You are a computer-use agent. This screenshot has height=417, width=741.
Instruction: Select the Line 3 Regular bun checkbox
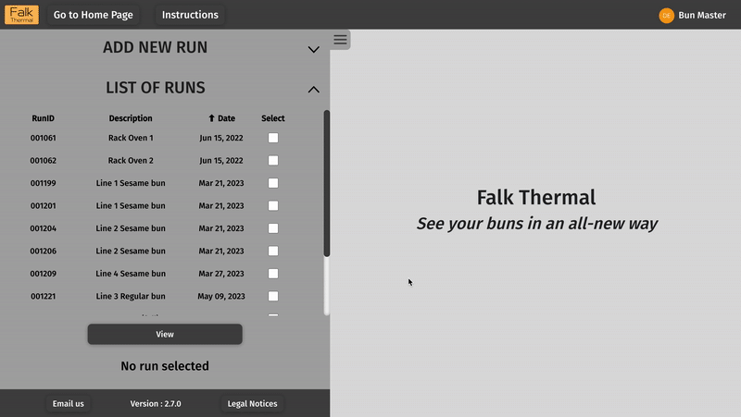tap(273, 296)
